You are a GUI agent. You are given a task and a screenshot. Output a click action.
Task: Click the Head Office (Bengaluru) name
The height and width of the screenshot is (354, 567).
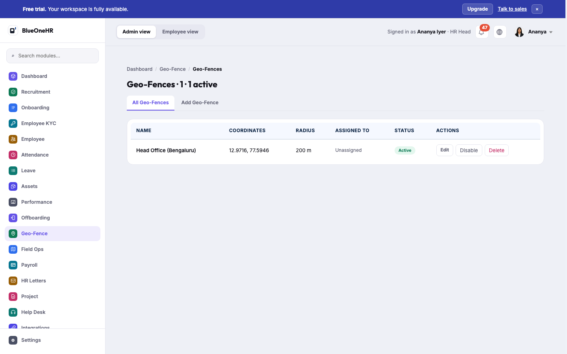[x=166, y=150]
